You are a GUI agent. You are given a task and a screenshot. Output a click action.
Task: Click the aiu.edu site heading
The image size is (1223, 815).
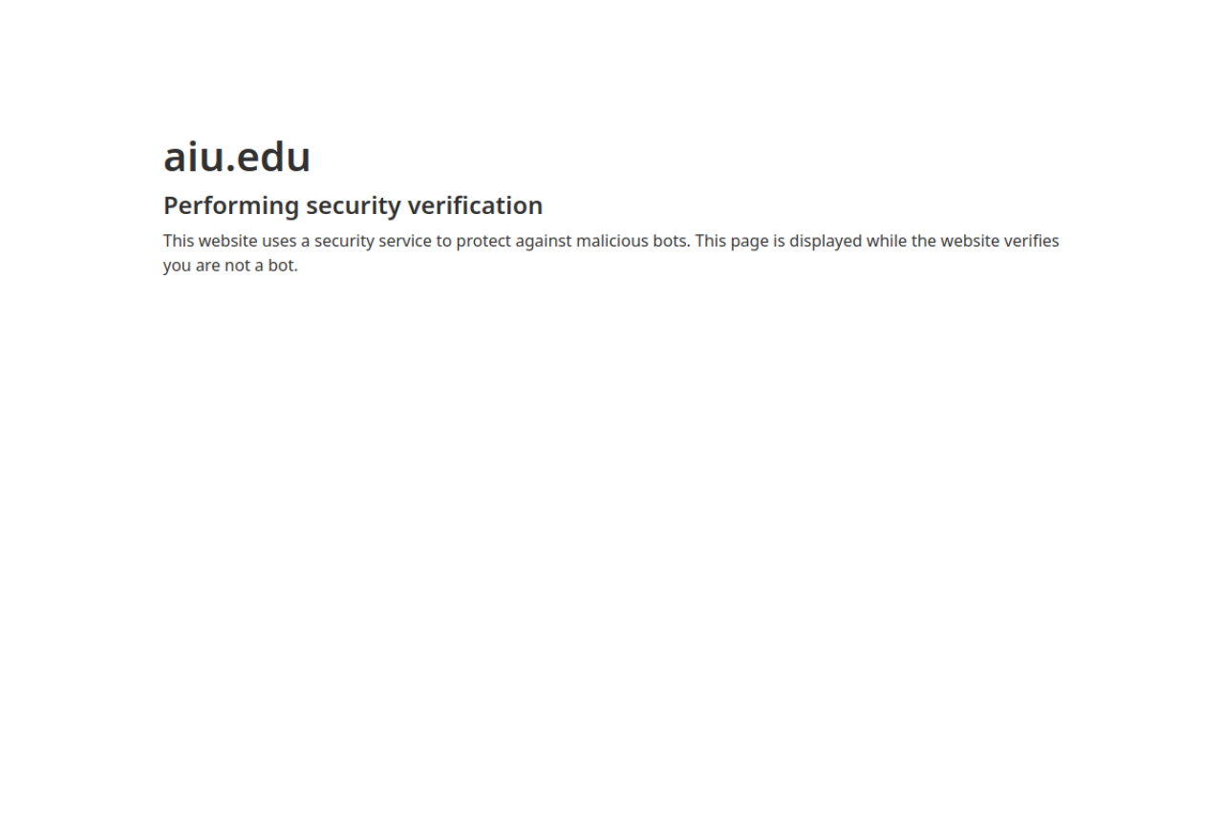click(237, 157)
